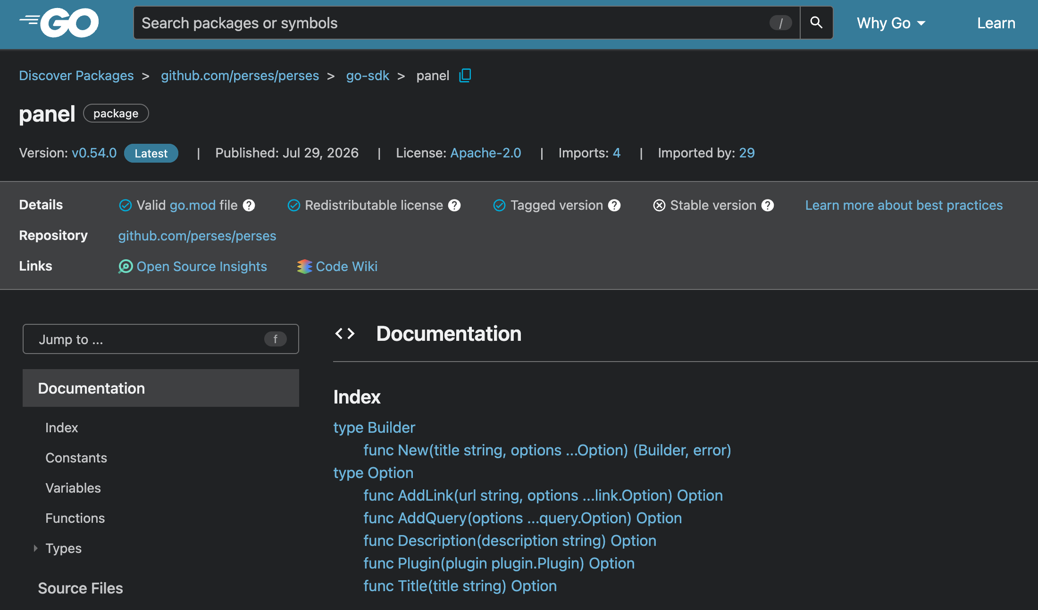Go to Functions in sidebar

pos(75,518)
